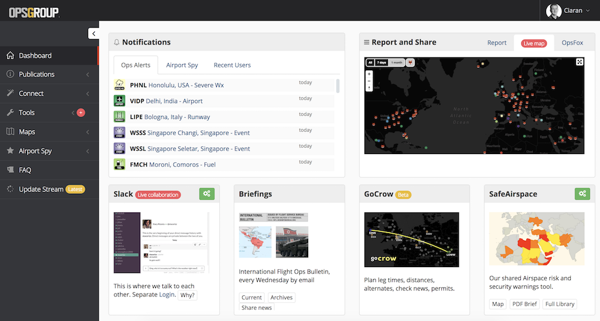
Task: Click the FMCH fuel alert icon
Action: [x=120, y=164]
